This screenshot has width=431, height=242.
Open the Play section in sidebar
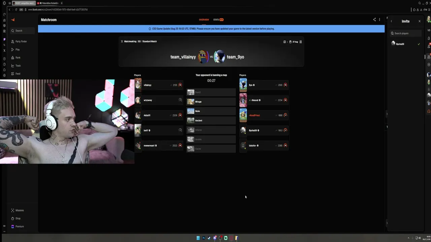[x=15, y=49]
